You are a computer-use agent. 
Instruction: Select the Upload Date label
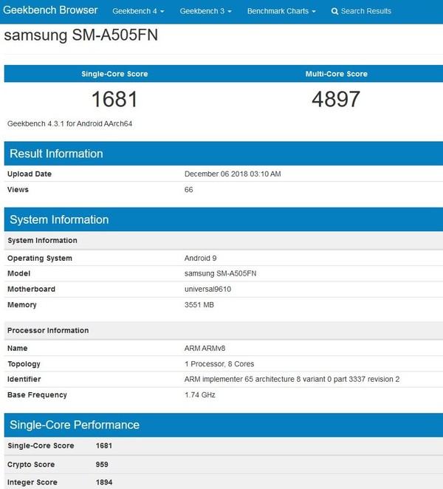30,174
